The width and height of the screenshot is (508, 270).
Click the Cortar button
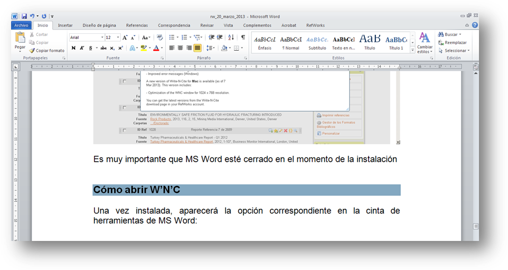(x=39, y=34)
